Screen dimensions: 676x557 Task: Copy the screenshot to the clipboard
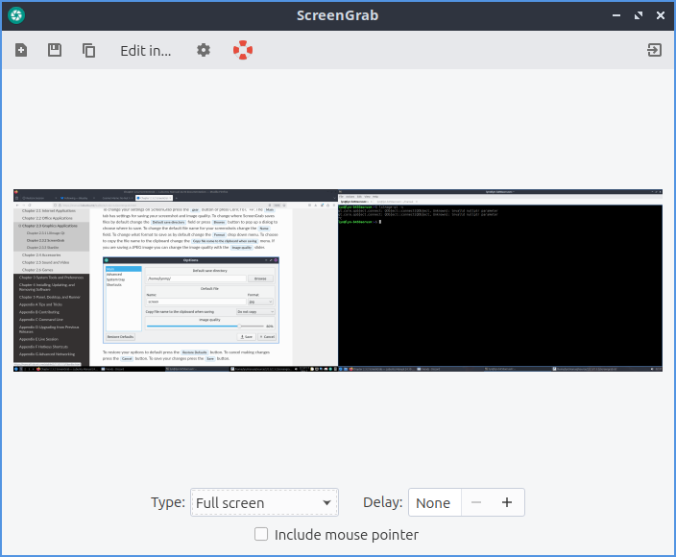pyautogui.click(x=89, y=51)
